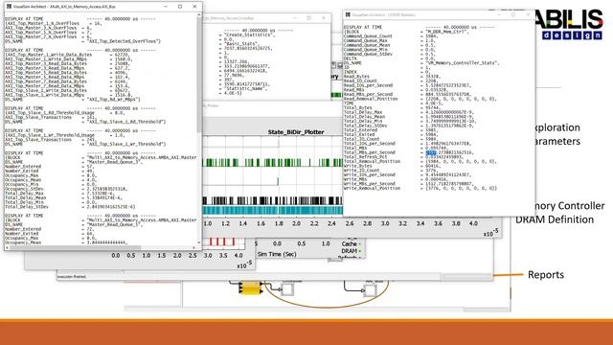Viewport: 613px width, 345px height.
Task: Click the 'AXI_Top_Slave_1_Rd_Threshold_Usage' row
Action: (x=64, y=113)
